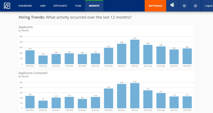Click the 'Applicants Contacted' chart title
Screen dimensions: 213x113
33,73
